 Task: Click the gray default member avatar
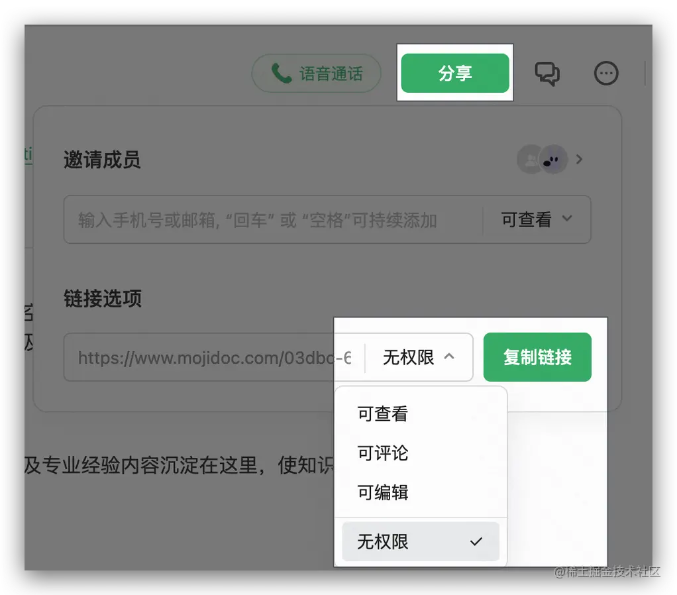point(529,159)
